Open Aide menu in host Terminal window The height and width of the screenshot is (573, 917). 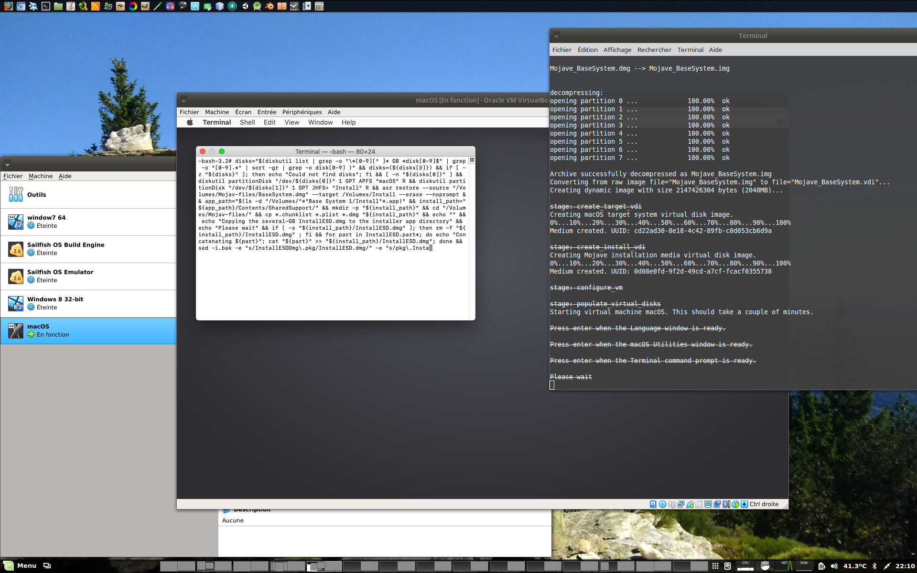pyautogui.click(x=715, y=50)
